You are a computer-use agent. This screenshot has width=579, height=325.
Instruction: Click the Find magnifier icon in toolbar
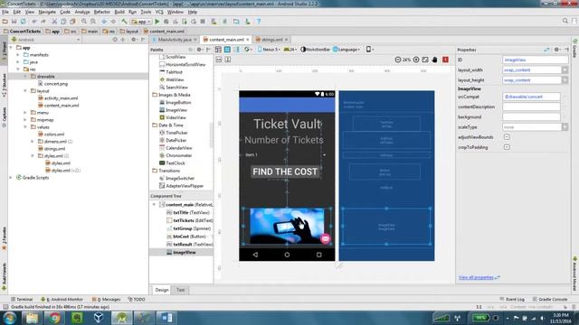coord(84,22)
